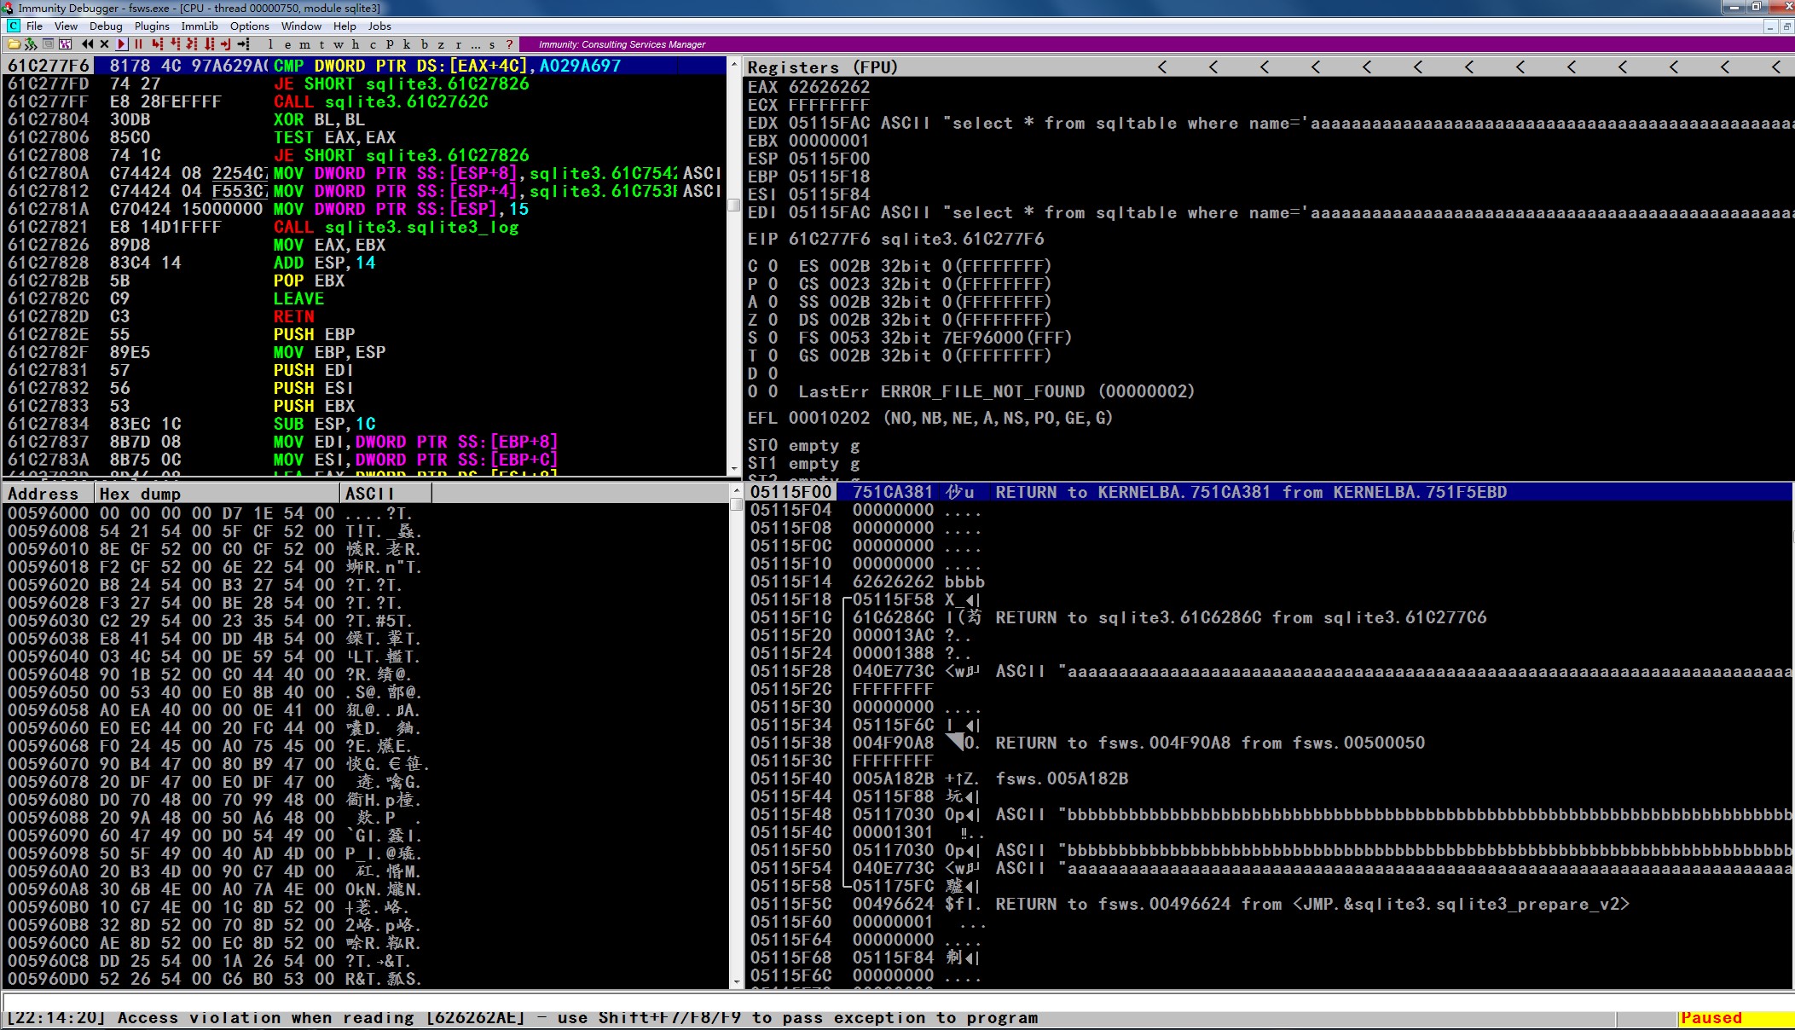
Task: Click the Restart program rewind icon
Action: coord(88,44)
